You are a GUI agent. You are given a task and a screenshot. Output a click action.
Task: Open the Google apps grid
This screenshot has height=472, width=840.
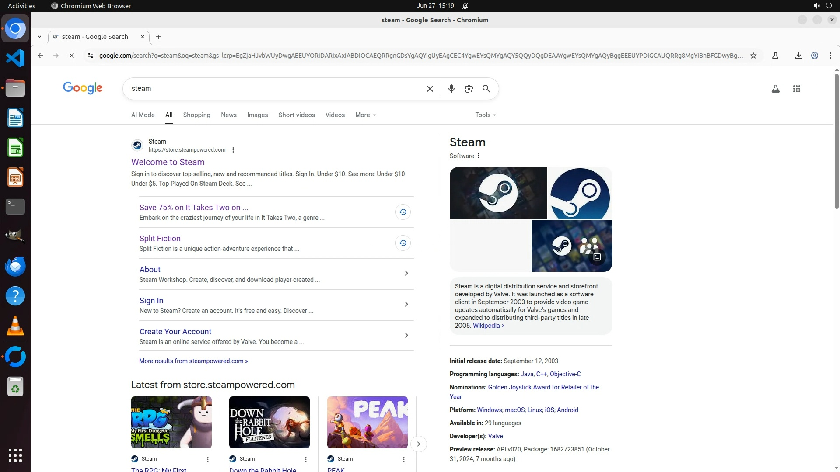[796, 89]
